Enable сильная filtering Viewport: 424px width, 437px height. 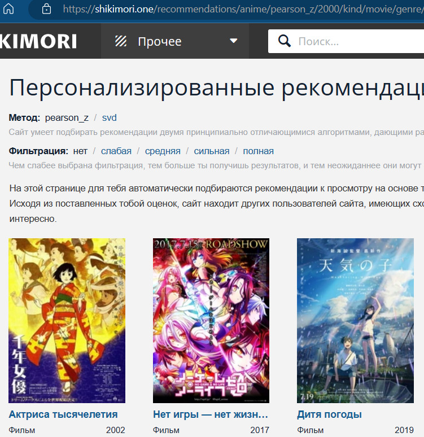pos(212,151)
